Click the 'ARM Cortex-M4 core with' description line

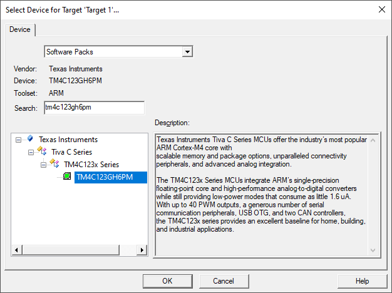[194, 148]
